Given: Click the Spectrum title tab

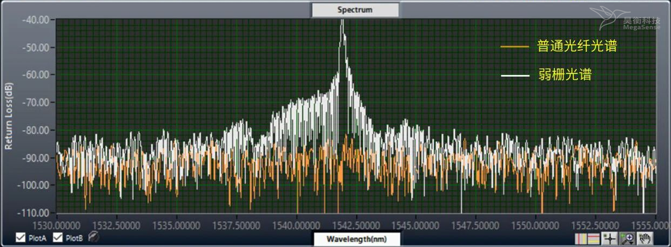Looking at the screenshot, I should pyautogui.click(x=355, y=10).
